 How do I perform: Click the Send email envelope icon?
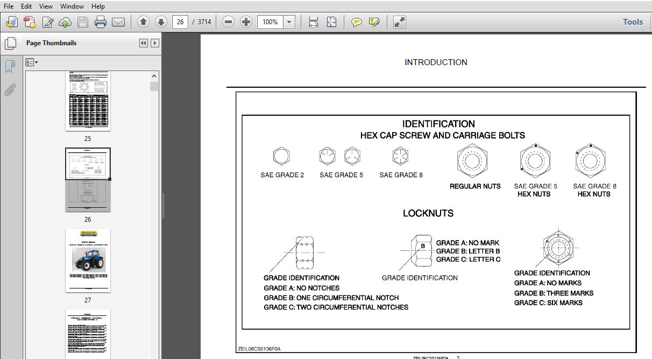pyautogui.click(x=118, y=22)
